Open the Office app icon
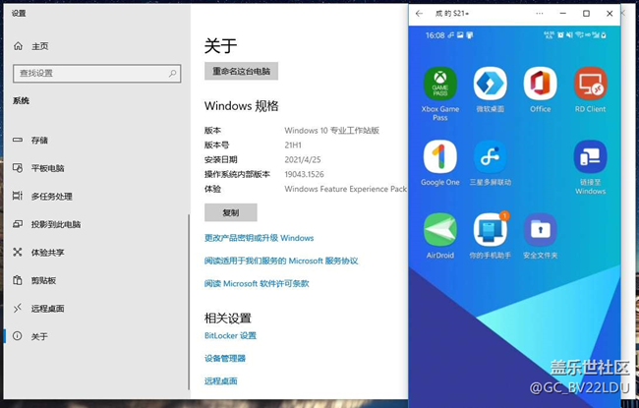The height and width of the screenshot is (408, 639). coord(540,84)
